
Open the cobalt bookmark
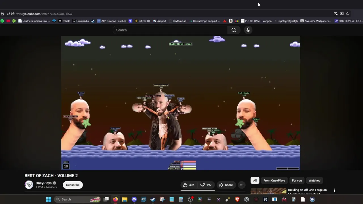pyautogui.click(x=64, y=21)
